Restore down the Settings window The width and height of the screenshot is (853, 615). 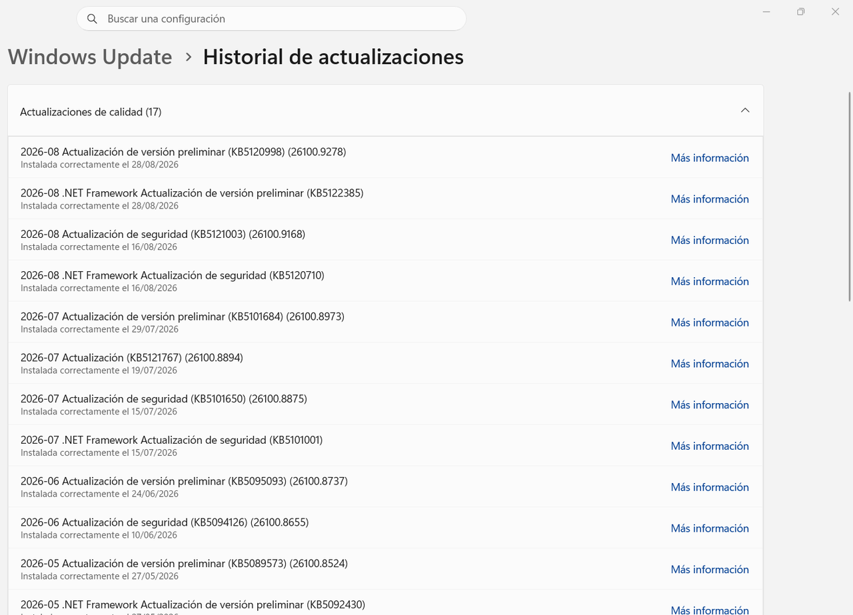click(x=801, y=12)
